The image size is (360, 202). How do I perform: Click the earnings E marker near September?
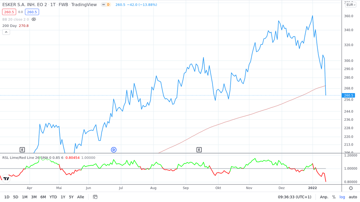[x=199, y=150]
